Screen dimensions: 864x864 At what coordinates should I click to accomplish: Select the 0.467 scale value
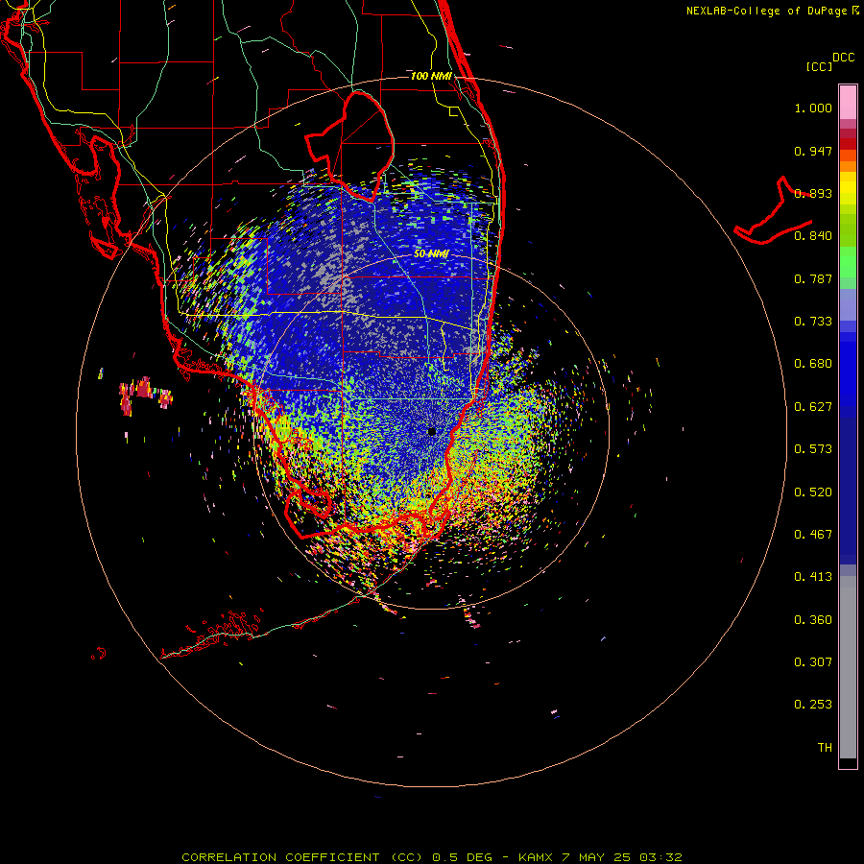(x=813, y=535)
